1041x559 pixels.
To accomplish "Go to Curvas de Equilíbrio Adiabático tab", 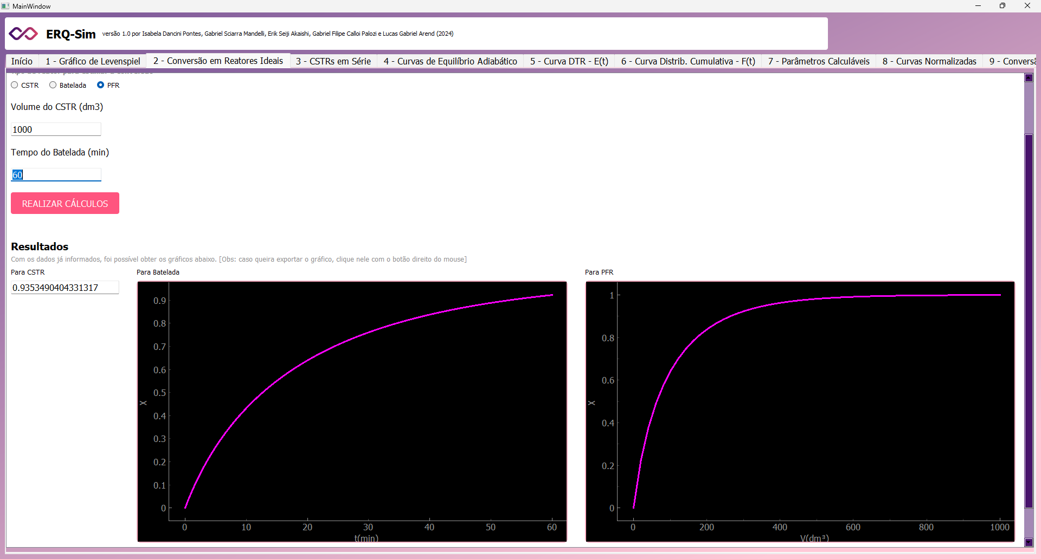I will 450,61.
